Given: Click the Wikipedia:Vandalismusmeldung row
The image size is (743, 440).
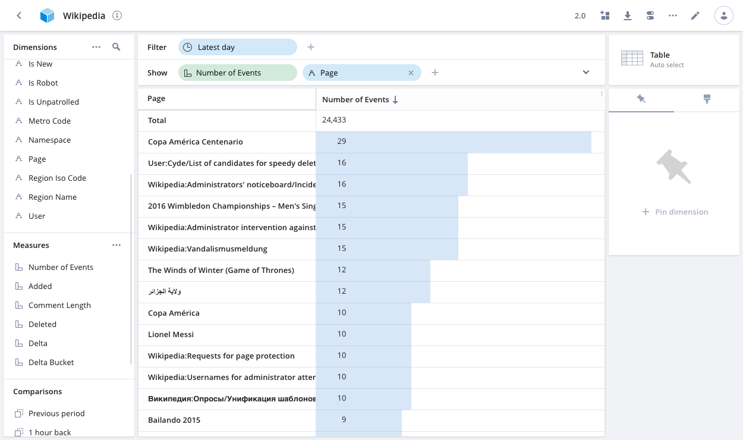Looking at the screenshot, I should point(371,249).
